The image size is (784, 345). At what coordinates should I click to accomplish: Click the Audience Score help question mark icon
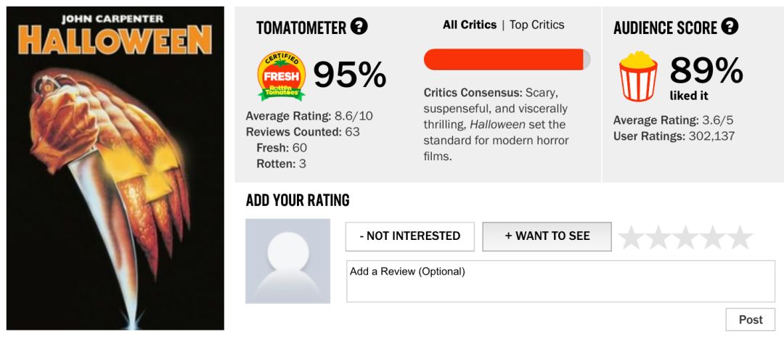pos(730,27)
